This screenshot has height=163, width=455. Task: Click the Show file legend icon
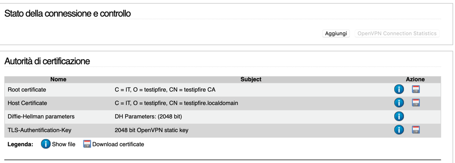click(45, 144)
